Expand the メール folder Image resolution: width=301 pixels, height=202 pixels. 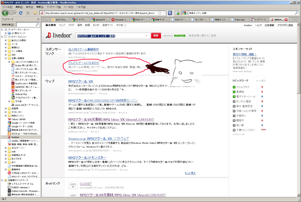click(6, 44)
